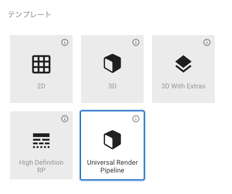This screenshot has height=194, width=232.
Task: Click the テンプレート section heading
Action: [x=29, y=15]
